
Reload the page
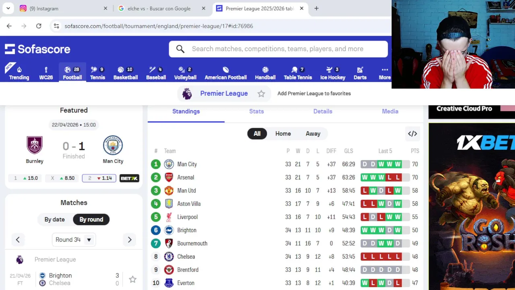tap(39, 26)
